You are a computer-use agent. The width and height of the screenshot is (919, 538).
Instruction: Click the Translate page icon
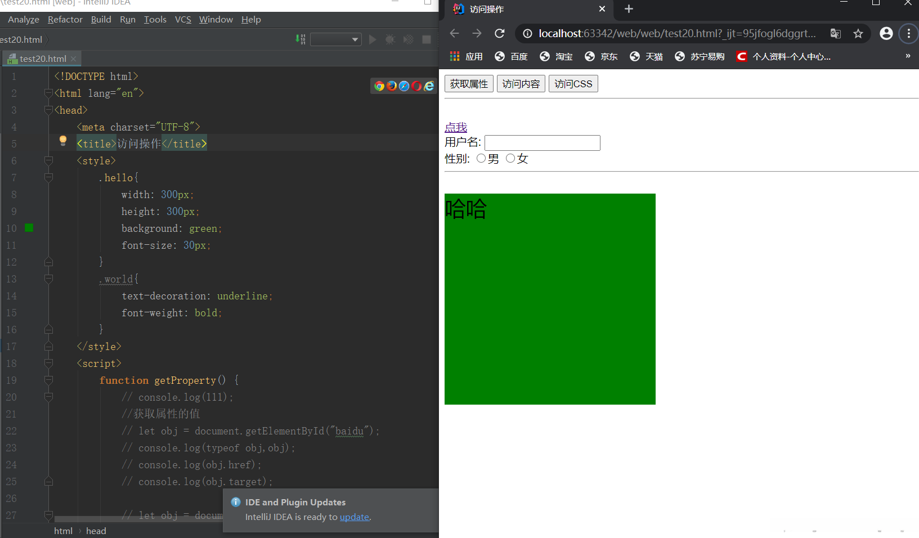(x=836, y=34)
